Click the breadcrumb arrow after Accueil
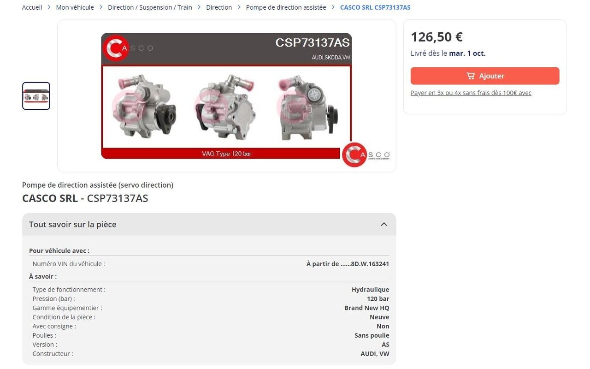590x369 pixels. pyautogui.click(x=49, y=7)
